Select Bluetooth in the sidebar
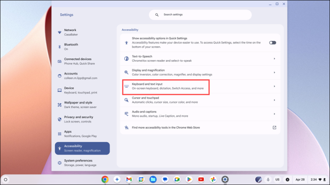Viewport: 330px width, 185px height. click(x=82, y=47)
